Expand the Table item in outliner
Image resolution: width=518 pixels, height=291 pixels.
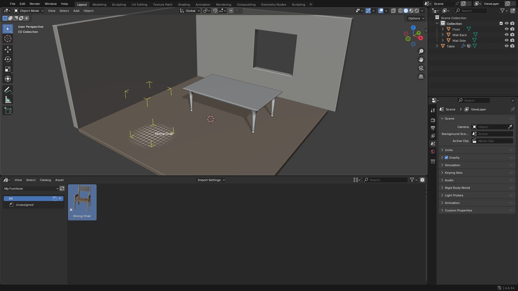pos(437,46)
